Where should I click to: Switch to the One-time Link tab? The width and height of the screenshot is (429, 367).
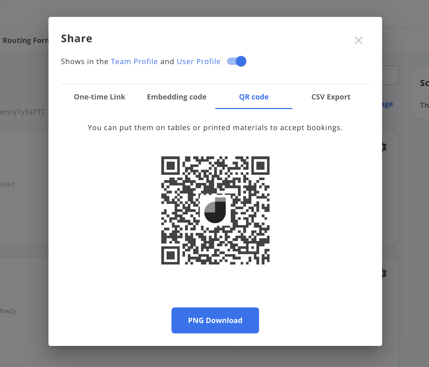100,97
